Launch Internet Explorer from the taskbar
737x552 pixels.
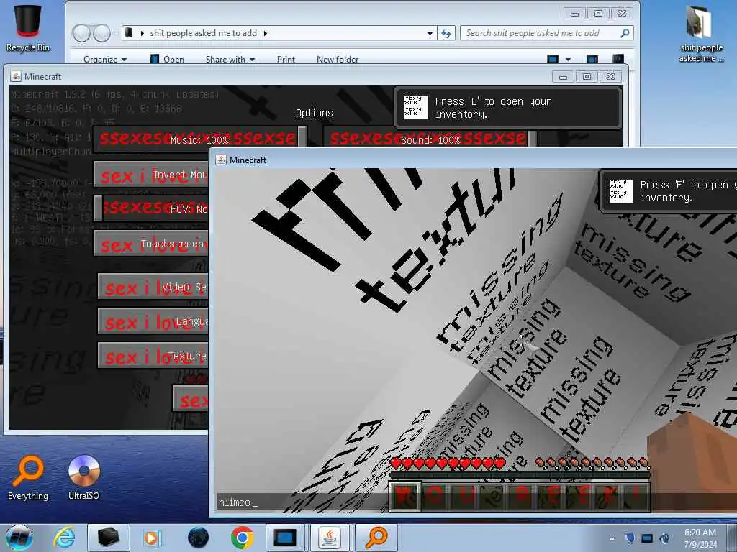click(x=64, y=538)
